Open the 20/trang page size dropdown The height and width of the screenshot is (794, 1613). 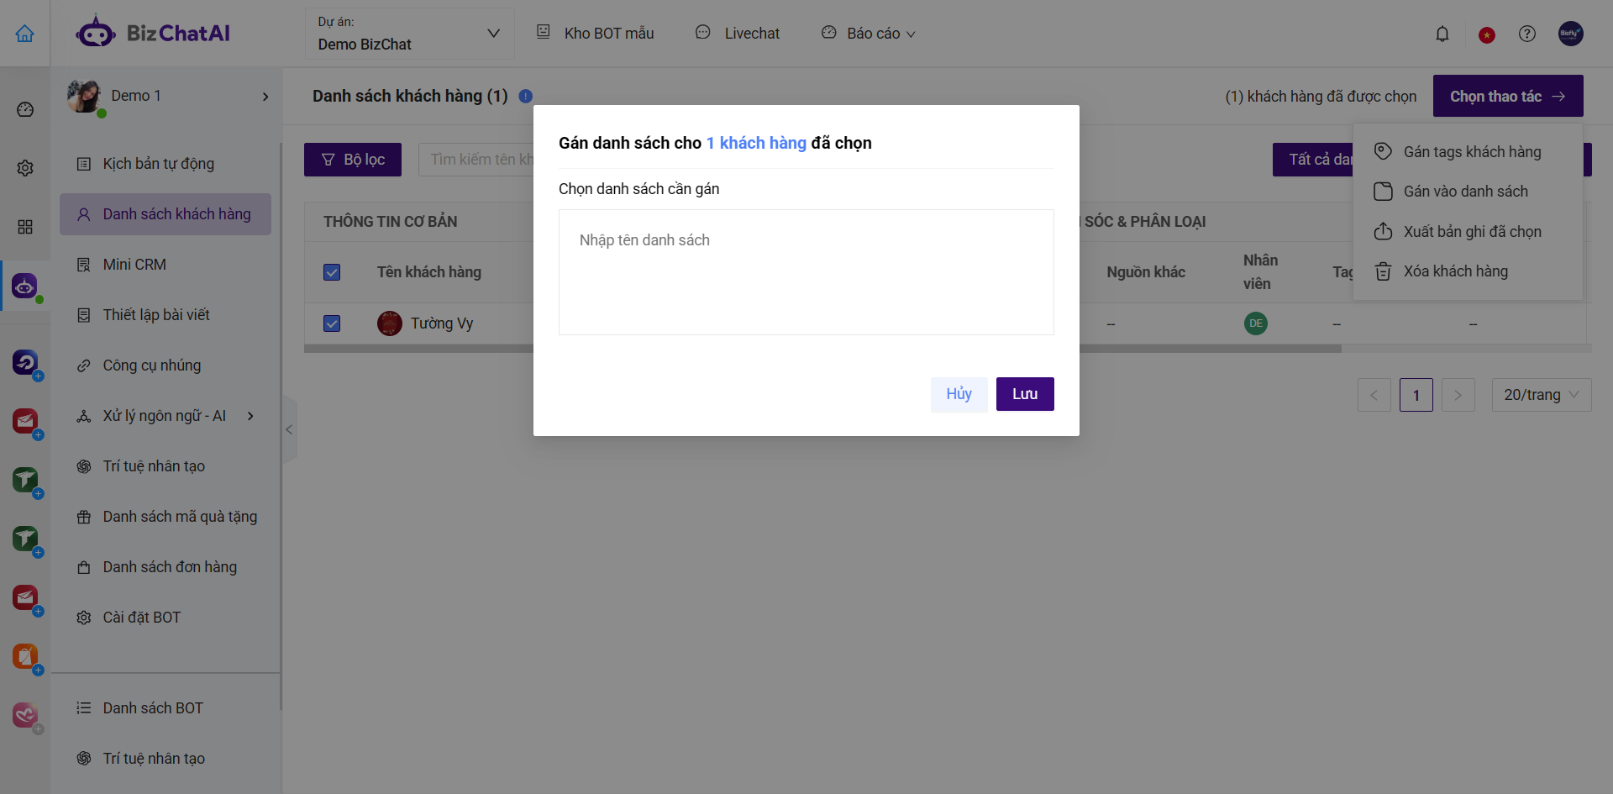tap(1541, 395)
